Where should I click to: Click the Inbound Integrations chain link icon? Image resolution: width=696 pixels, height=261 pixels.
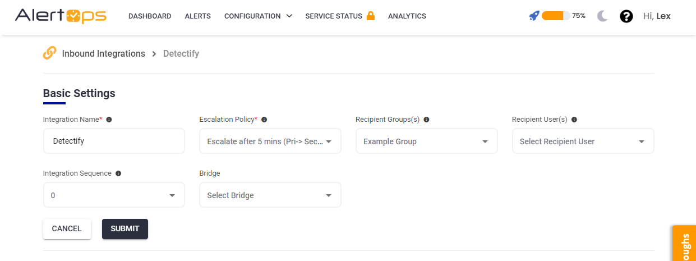coord(49,53)
